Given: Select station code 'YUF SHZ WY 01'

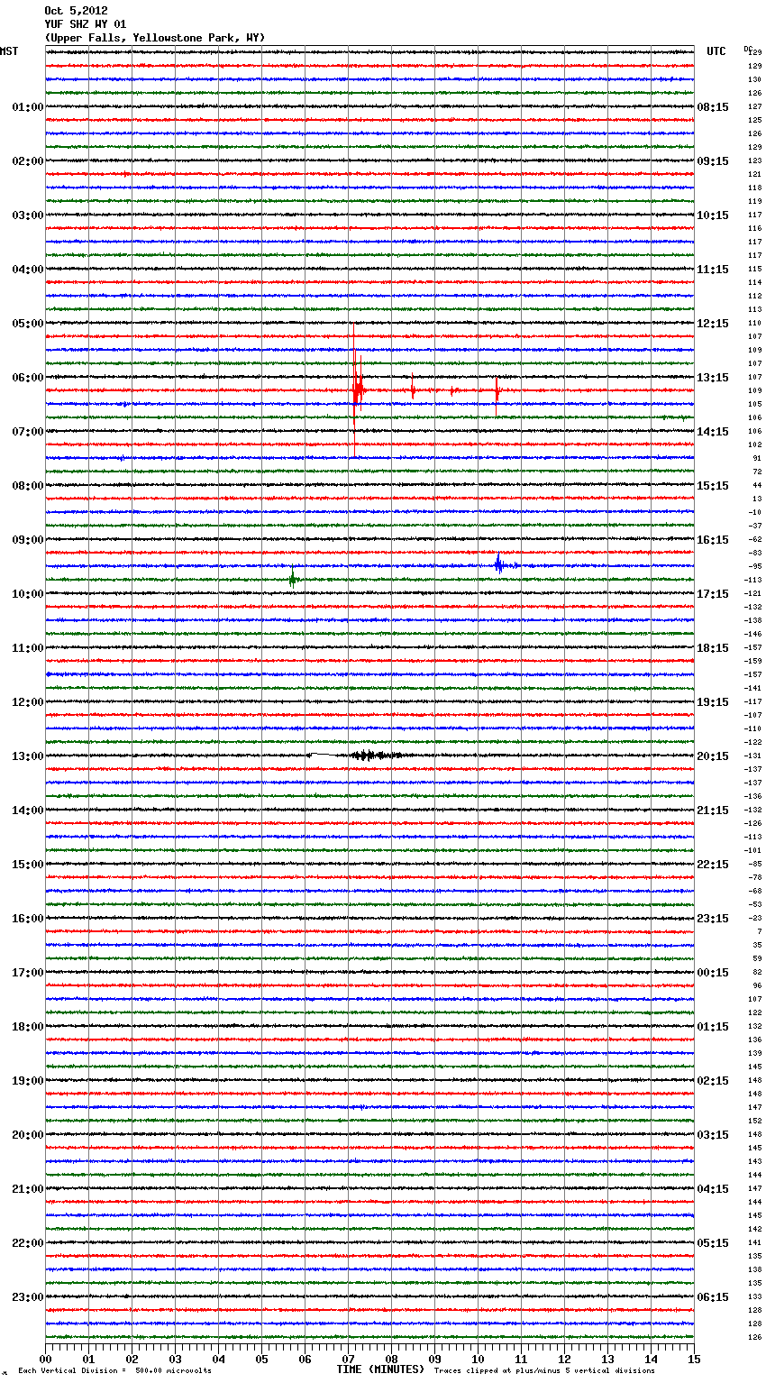Looking at the screenshot, I should click(86, 24).
